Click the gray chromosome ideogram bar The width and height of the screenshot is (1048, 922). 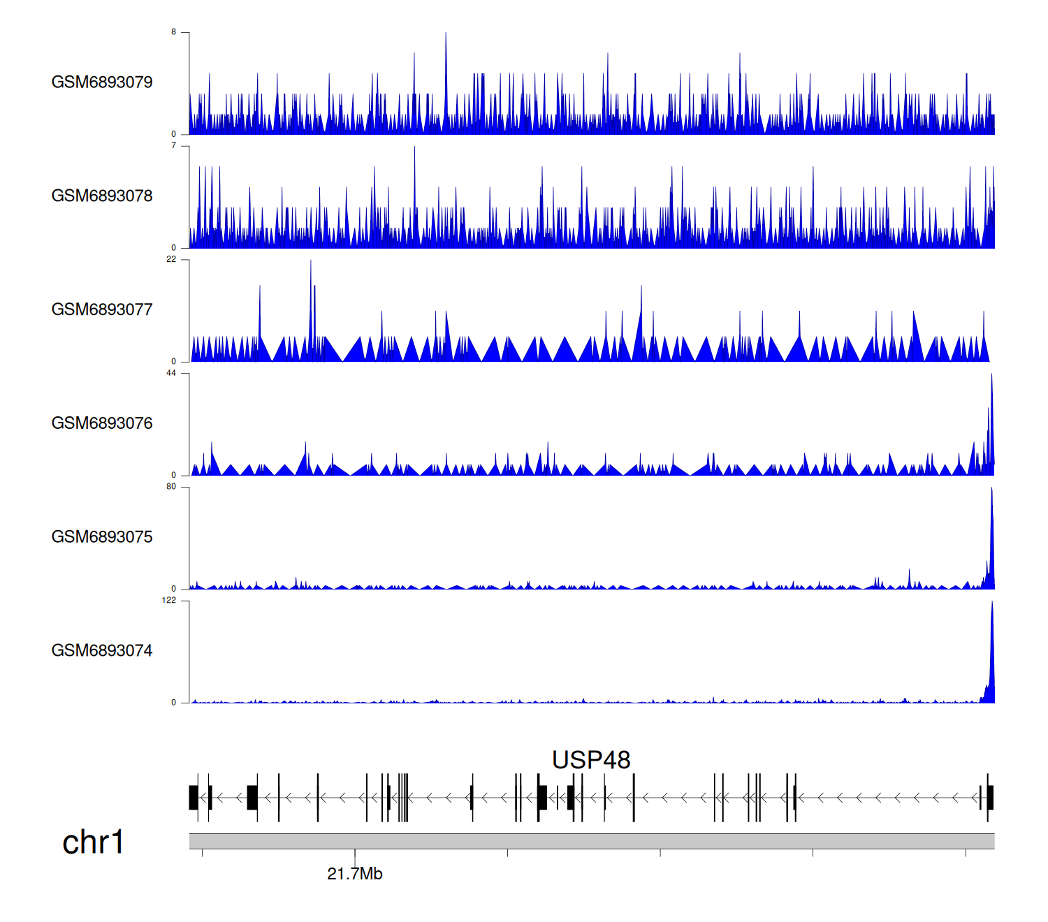click(x=591, y=841)
